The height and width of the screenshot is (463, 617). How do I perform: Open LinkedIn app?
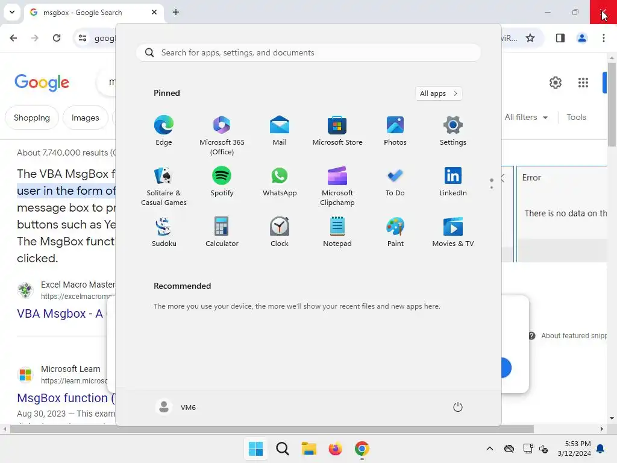tap(453, 181)
